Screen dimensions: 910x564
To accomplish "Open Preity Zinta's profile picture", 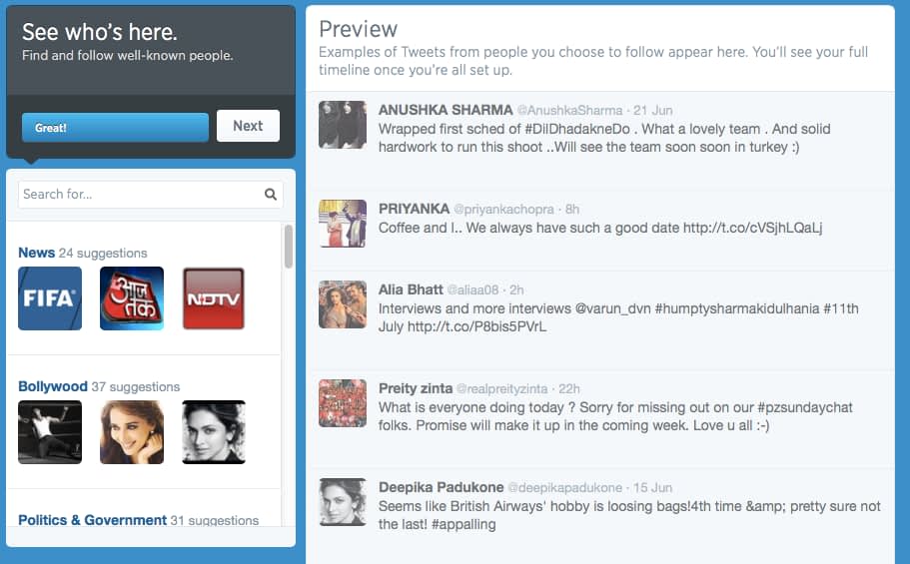I will pyautogui.click(x=343, y=403).
